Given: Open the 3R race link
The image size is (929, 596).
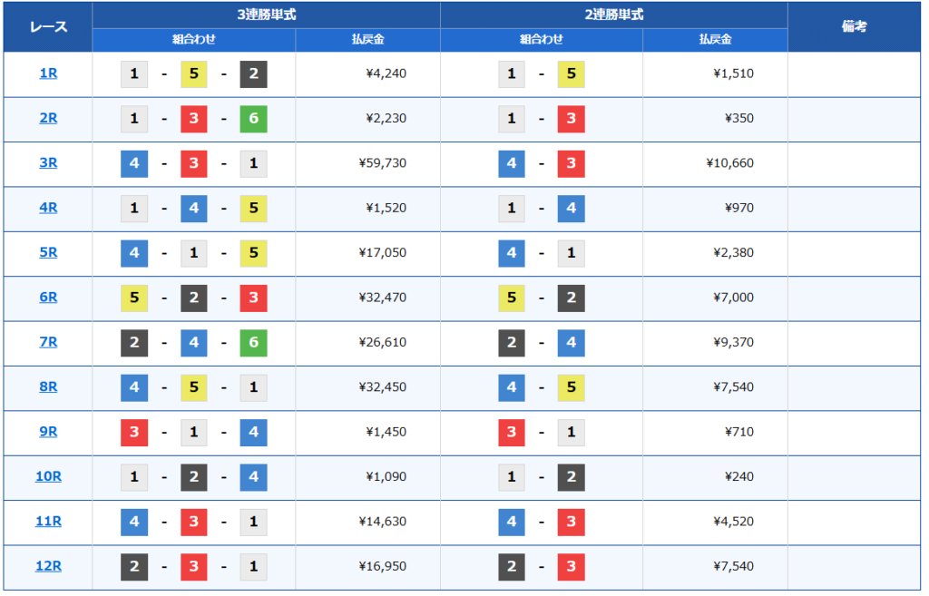Looking at the screenshot, I should pos(48,163).
